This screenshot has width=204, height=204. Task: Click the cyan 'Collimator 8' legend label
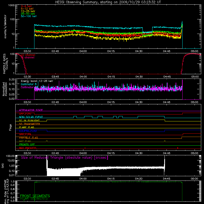pos(29,84)
